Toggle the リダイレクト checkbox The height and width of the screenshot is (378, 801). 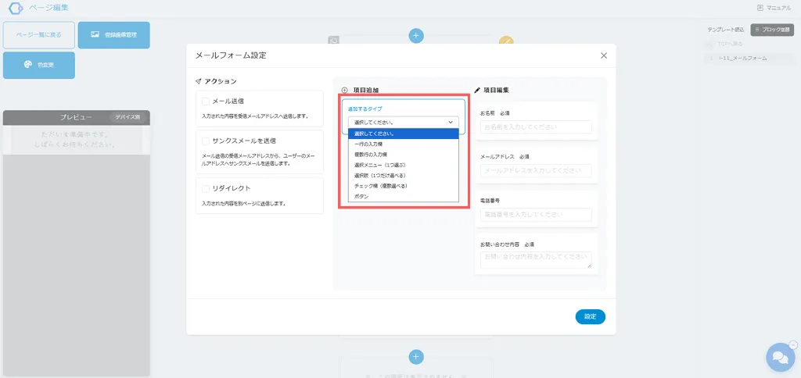[x=205, y=189]
